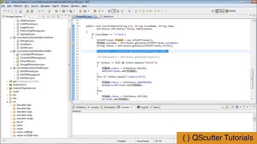Open the Refactor menu

[x=18, y=6]
